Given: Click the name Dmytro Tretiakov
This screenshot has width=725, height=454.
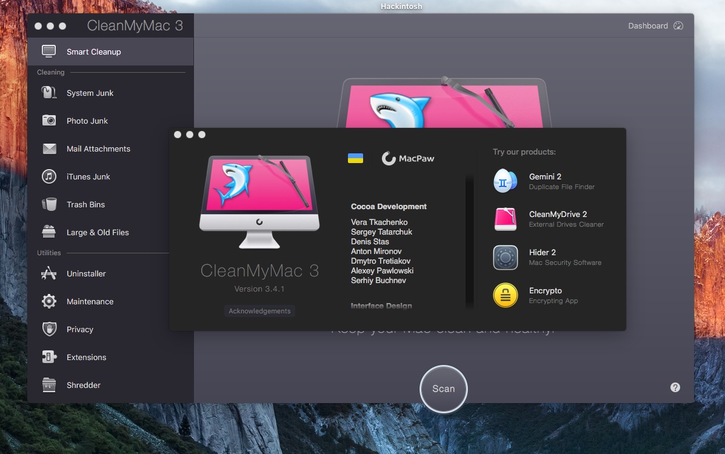Looking at the screenshot, I should (x=381, y=261).
